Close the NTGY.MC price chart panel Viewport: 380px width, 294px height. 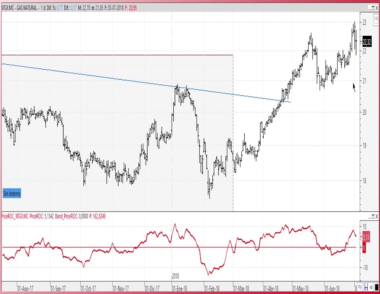tap(377, 8)
